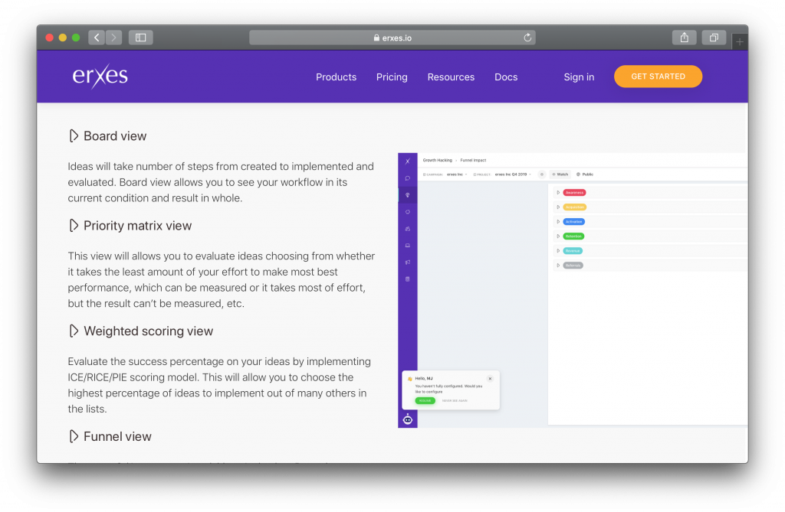Viewport: 785px width, 512px height.
Task: Open the megaphone engage icon
Action: 408,262
